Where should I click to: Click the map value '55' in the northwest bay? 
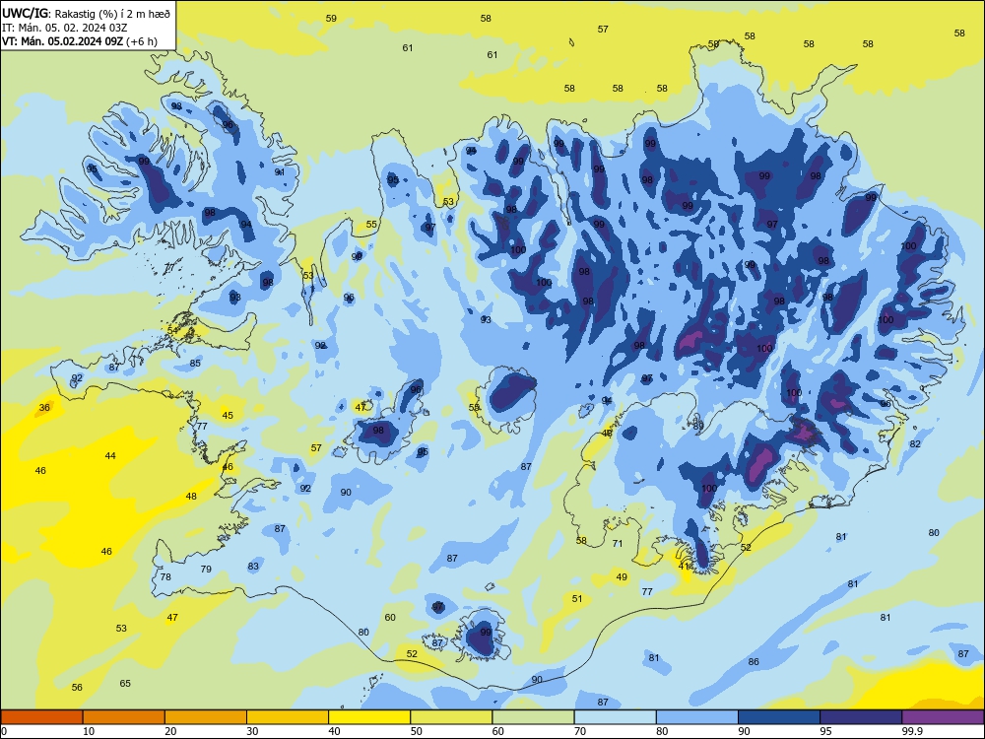point(371,224)
